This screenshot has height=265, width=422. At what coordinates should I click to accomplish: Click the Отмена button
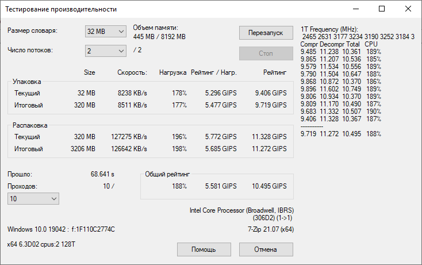click(266, 249)
